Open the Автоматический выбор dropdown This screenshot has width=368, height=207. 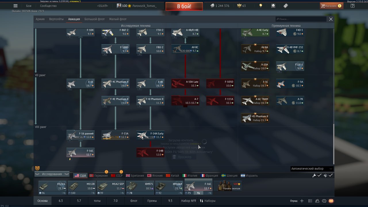[x=312, y=169]
